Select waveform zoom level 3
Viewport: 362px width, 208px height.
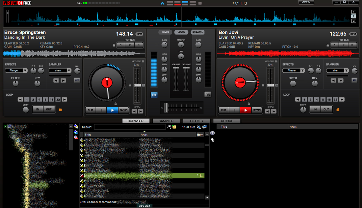click(x=353, y=21)
